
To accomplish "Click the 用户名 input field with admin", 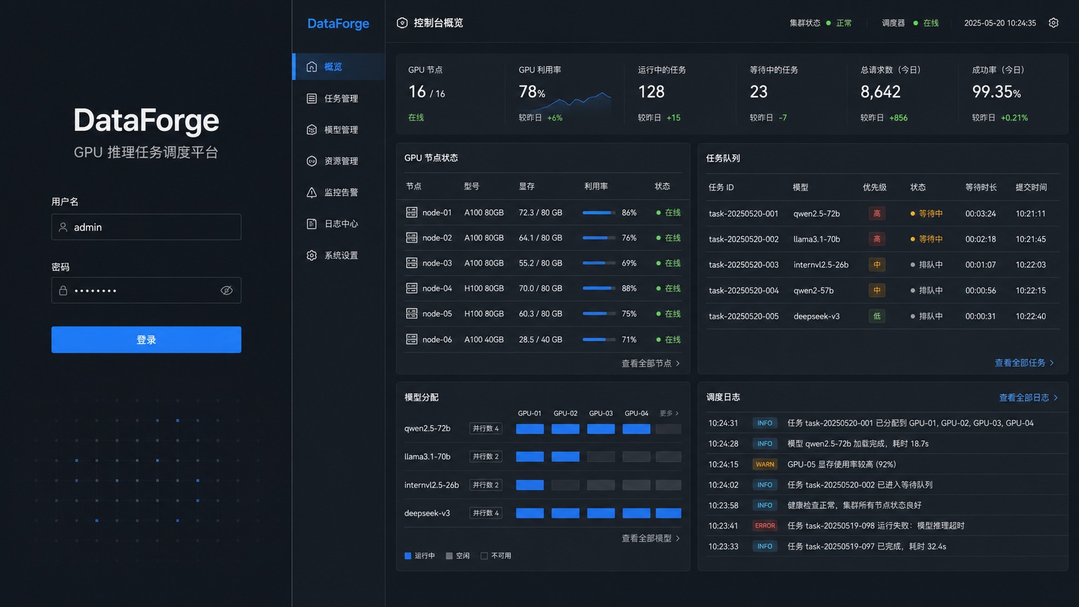I will click(146, 227).
